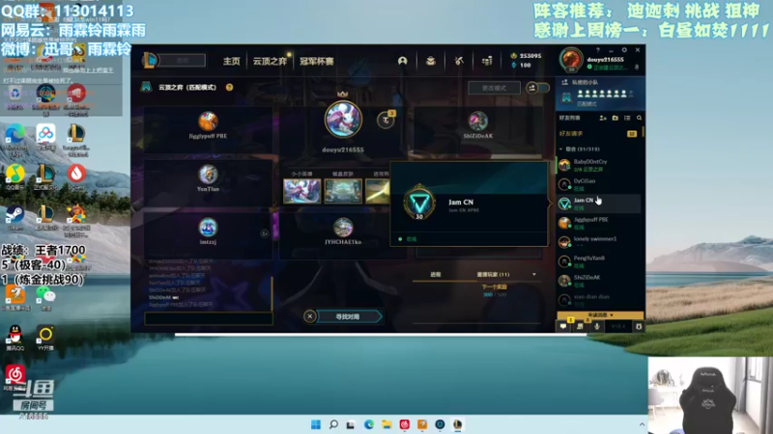Viewport: 773px width, 434px height.
Task: Expand system tray hidden icons chevron
Action: click(x=642, y=424)
